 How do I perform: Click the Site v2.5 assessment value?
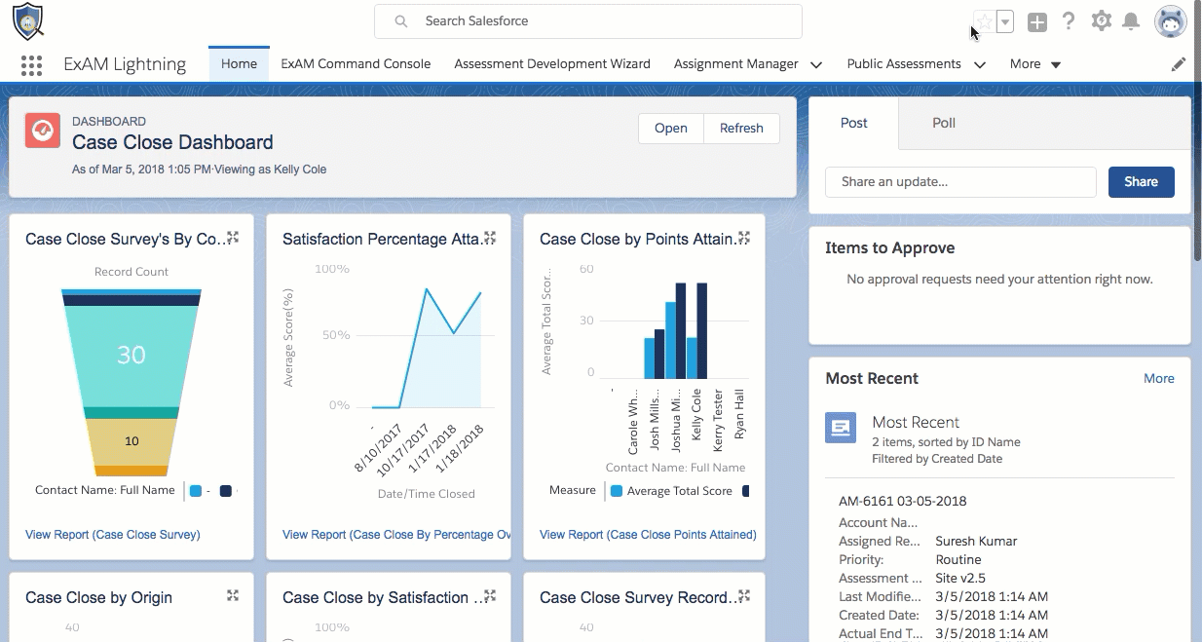[x=960, y=578]
